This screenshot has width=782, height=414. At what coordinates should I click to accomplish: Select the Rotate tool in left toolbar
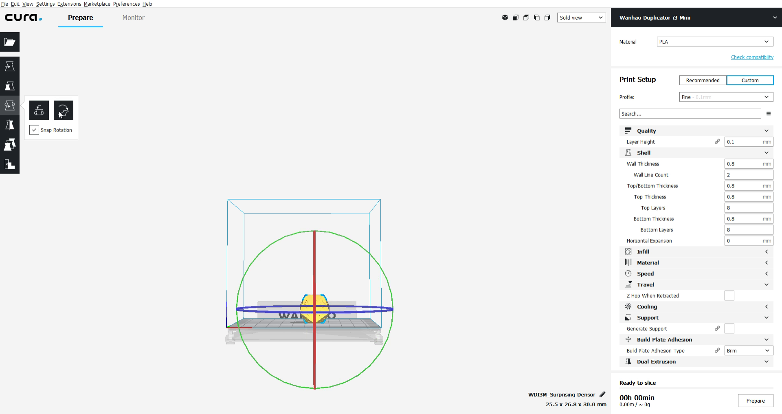coord(10,106)
